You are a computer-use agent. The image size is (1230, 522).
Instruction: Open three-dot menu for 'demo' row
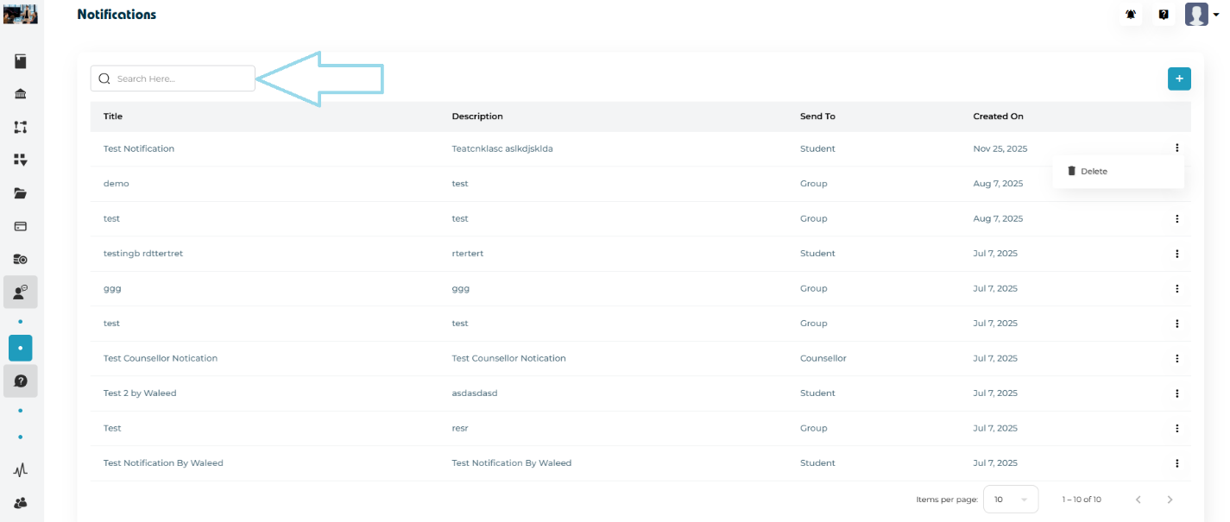pyautogui.click(x=1176, y=184)
